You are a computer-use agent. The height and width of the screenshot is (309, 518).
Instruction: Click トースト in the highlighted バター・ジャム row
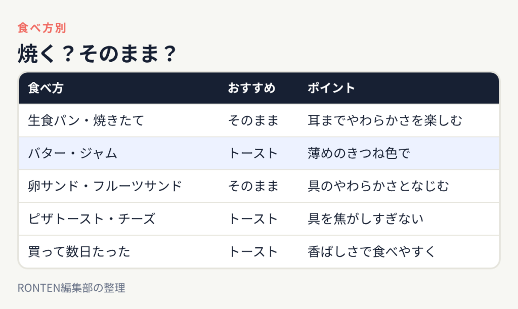[x=253, y=153]
